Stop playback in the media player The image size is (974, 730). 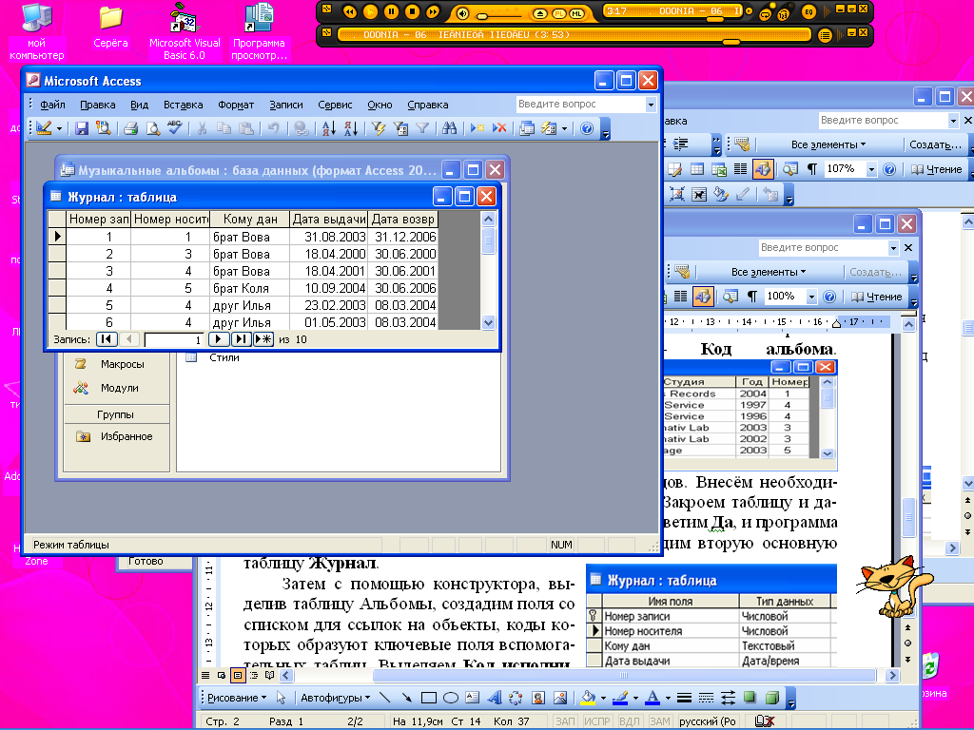pyautogui.click(x=412, y=11)
